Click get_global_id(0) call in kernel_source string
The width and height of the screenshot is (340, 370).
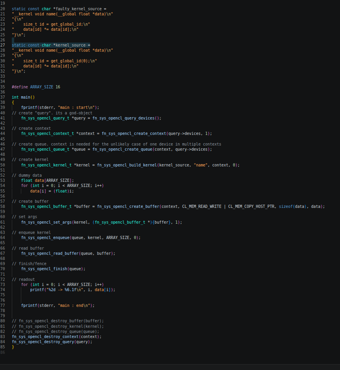[x=70, y=61]
